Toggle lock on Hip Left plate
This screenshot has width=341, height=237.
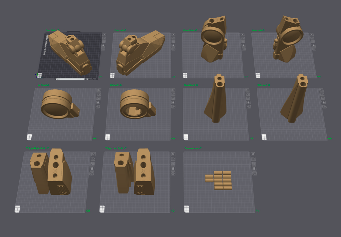(x=173, y=102)
